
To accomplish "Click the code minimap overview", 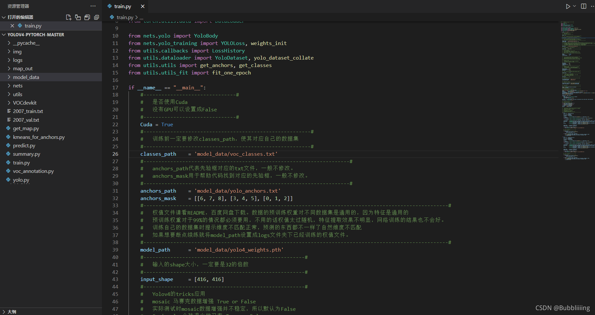I will 578,91.
